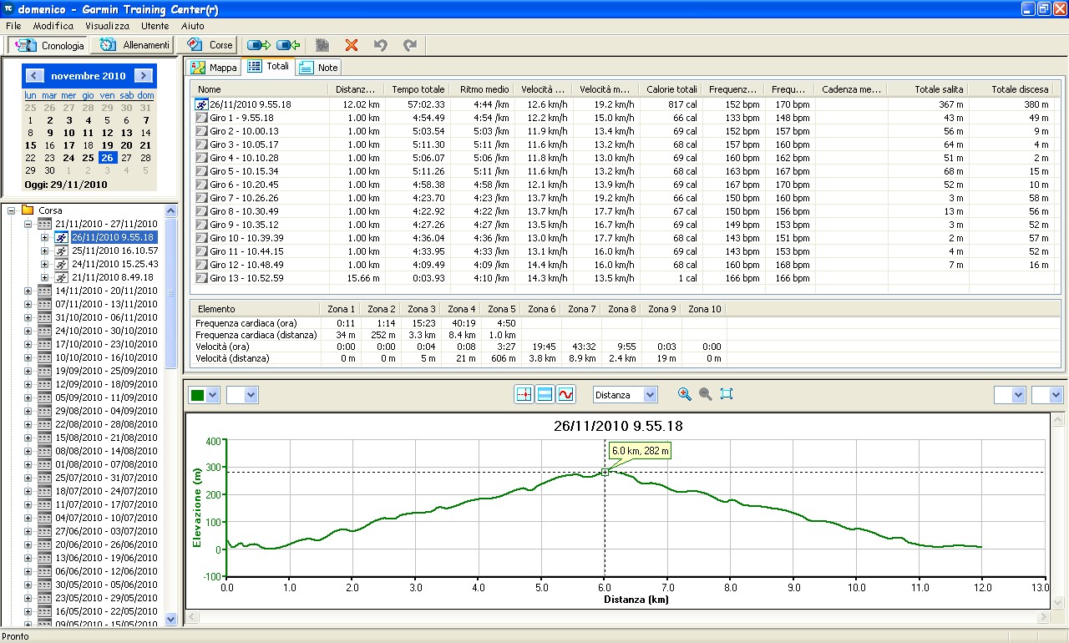Zoom in on the elevation chart

click(x=685, y=394)
